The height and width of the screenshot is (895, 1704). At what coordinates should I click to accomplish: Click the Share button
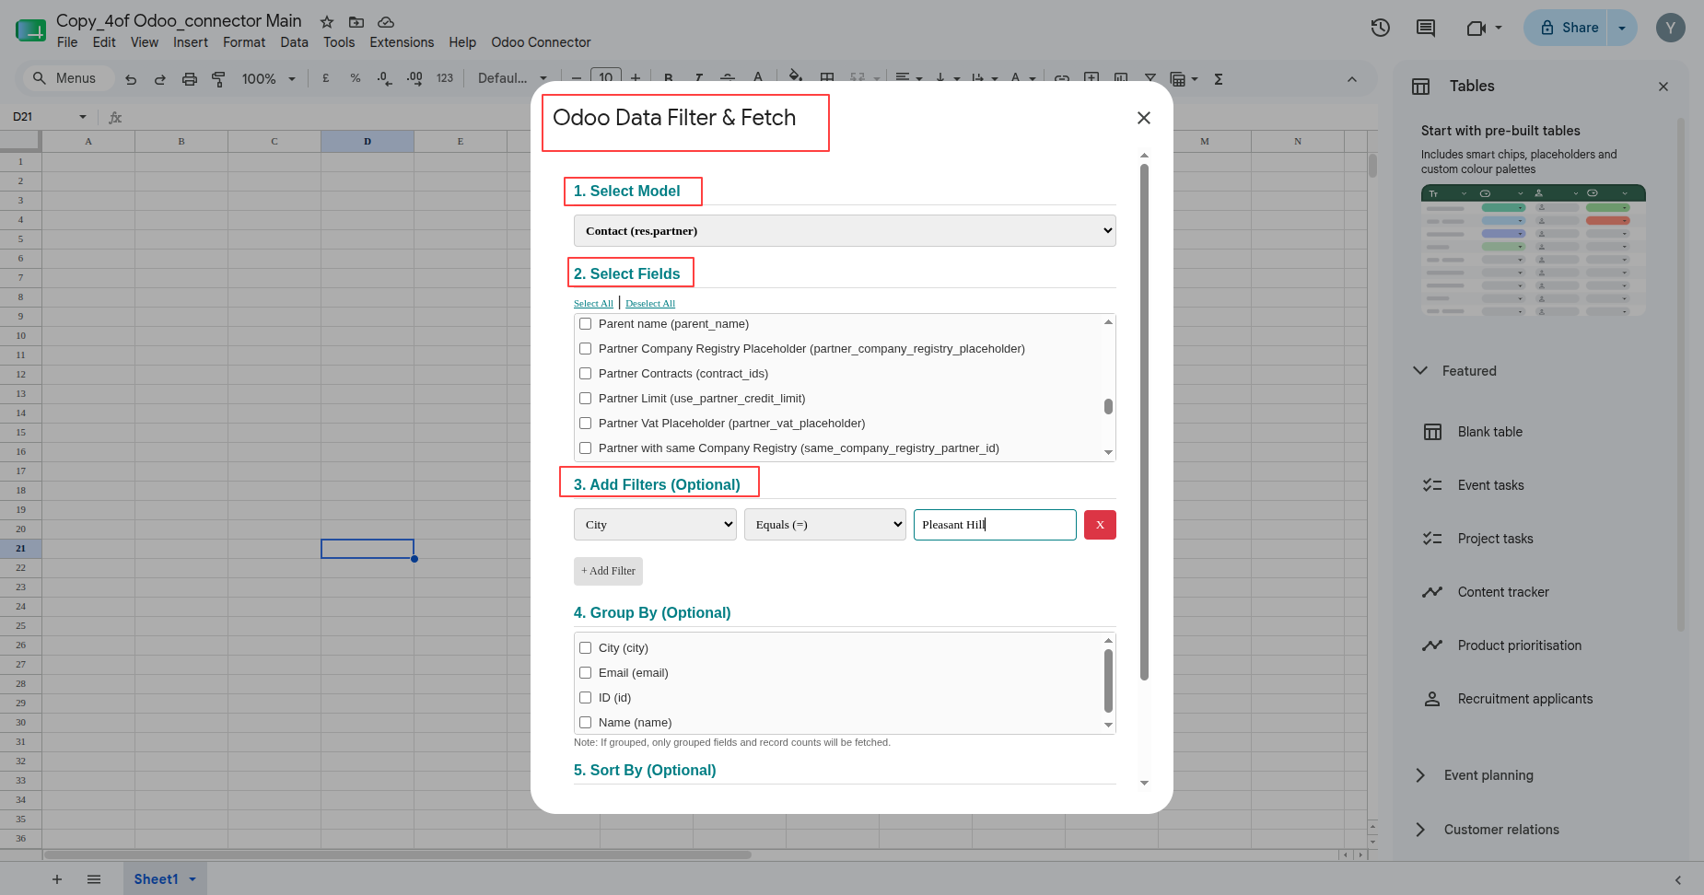click(1570, 28)
